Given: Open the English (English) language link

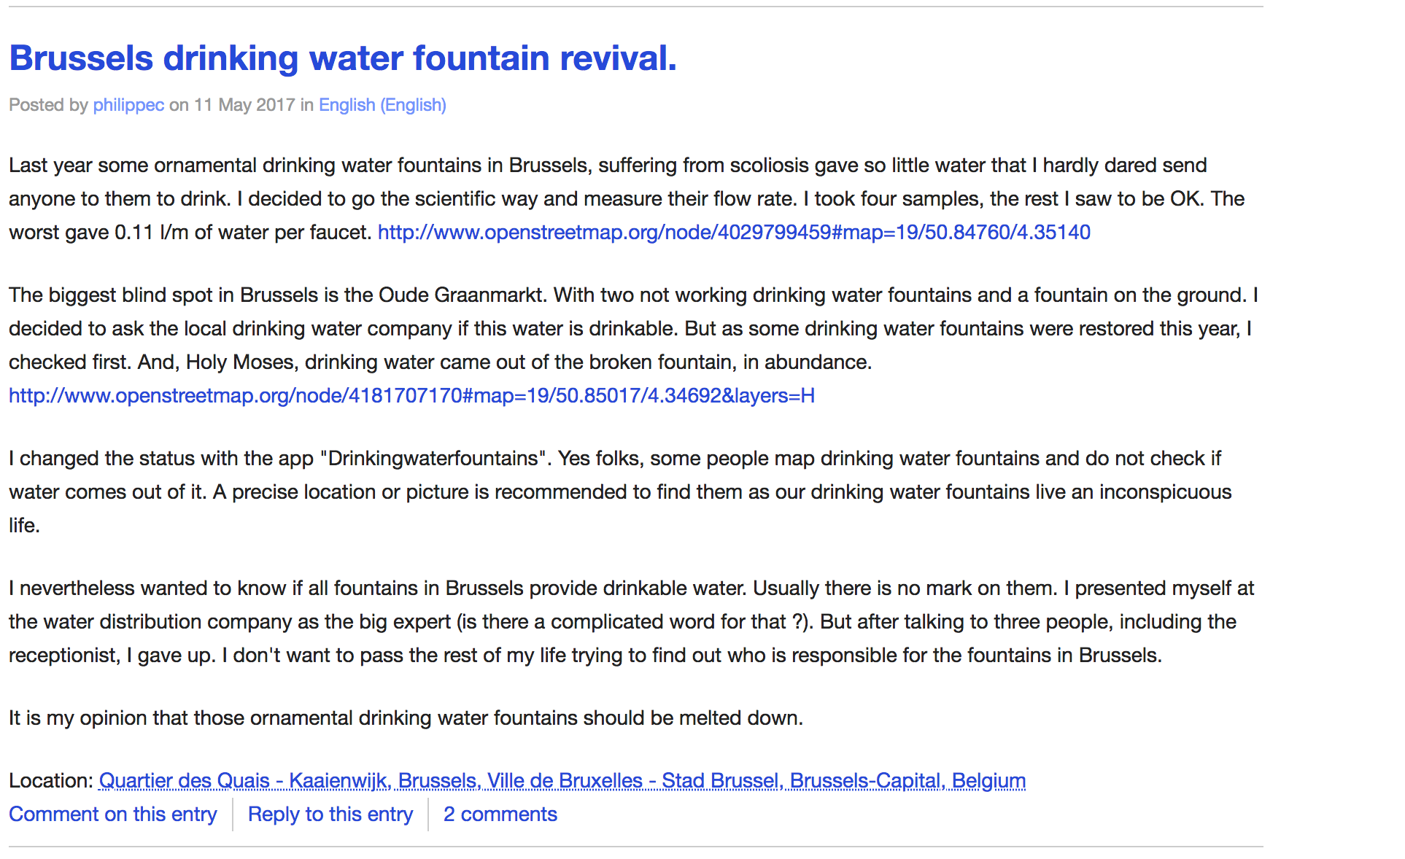Looking at the screenshot, I should (382, 105).
